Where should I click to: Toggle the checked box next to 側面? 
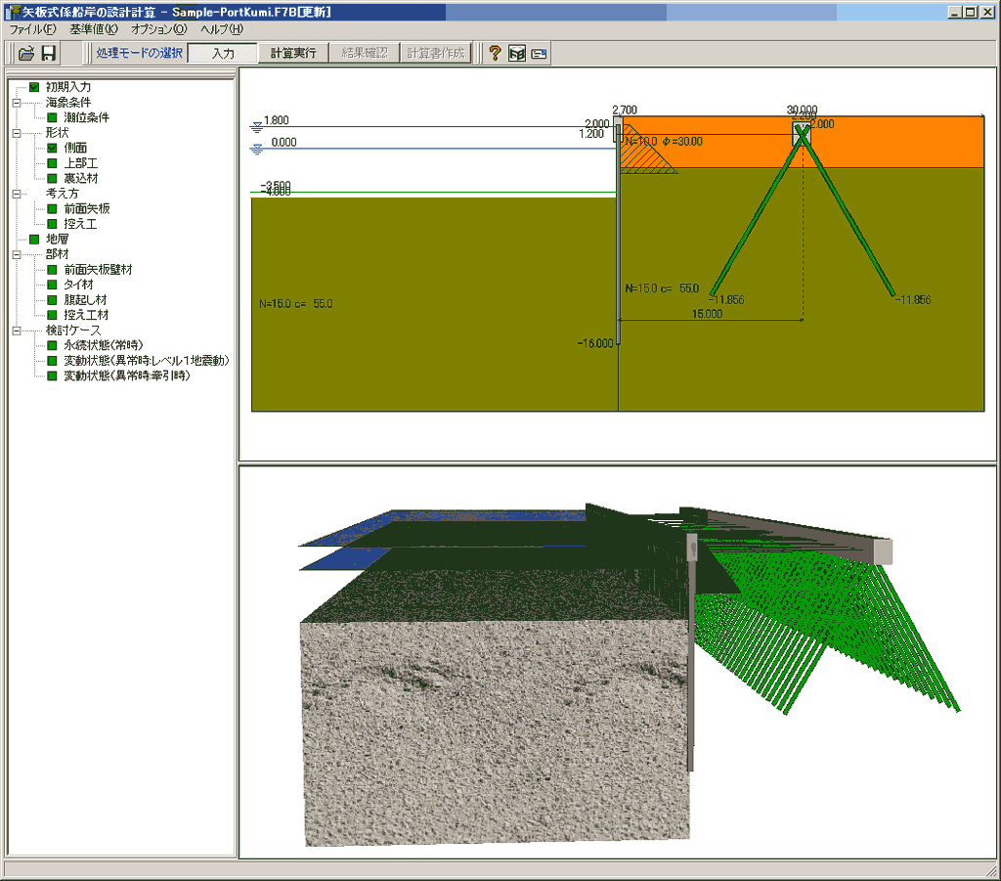click(x=53, y=148)
